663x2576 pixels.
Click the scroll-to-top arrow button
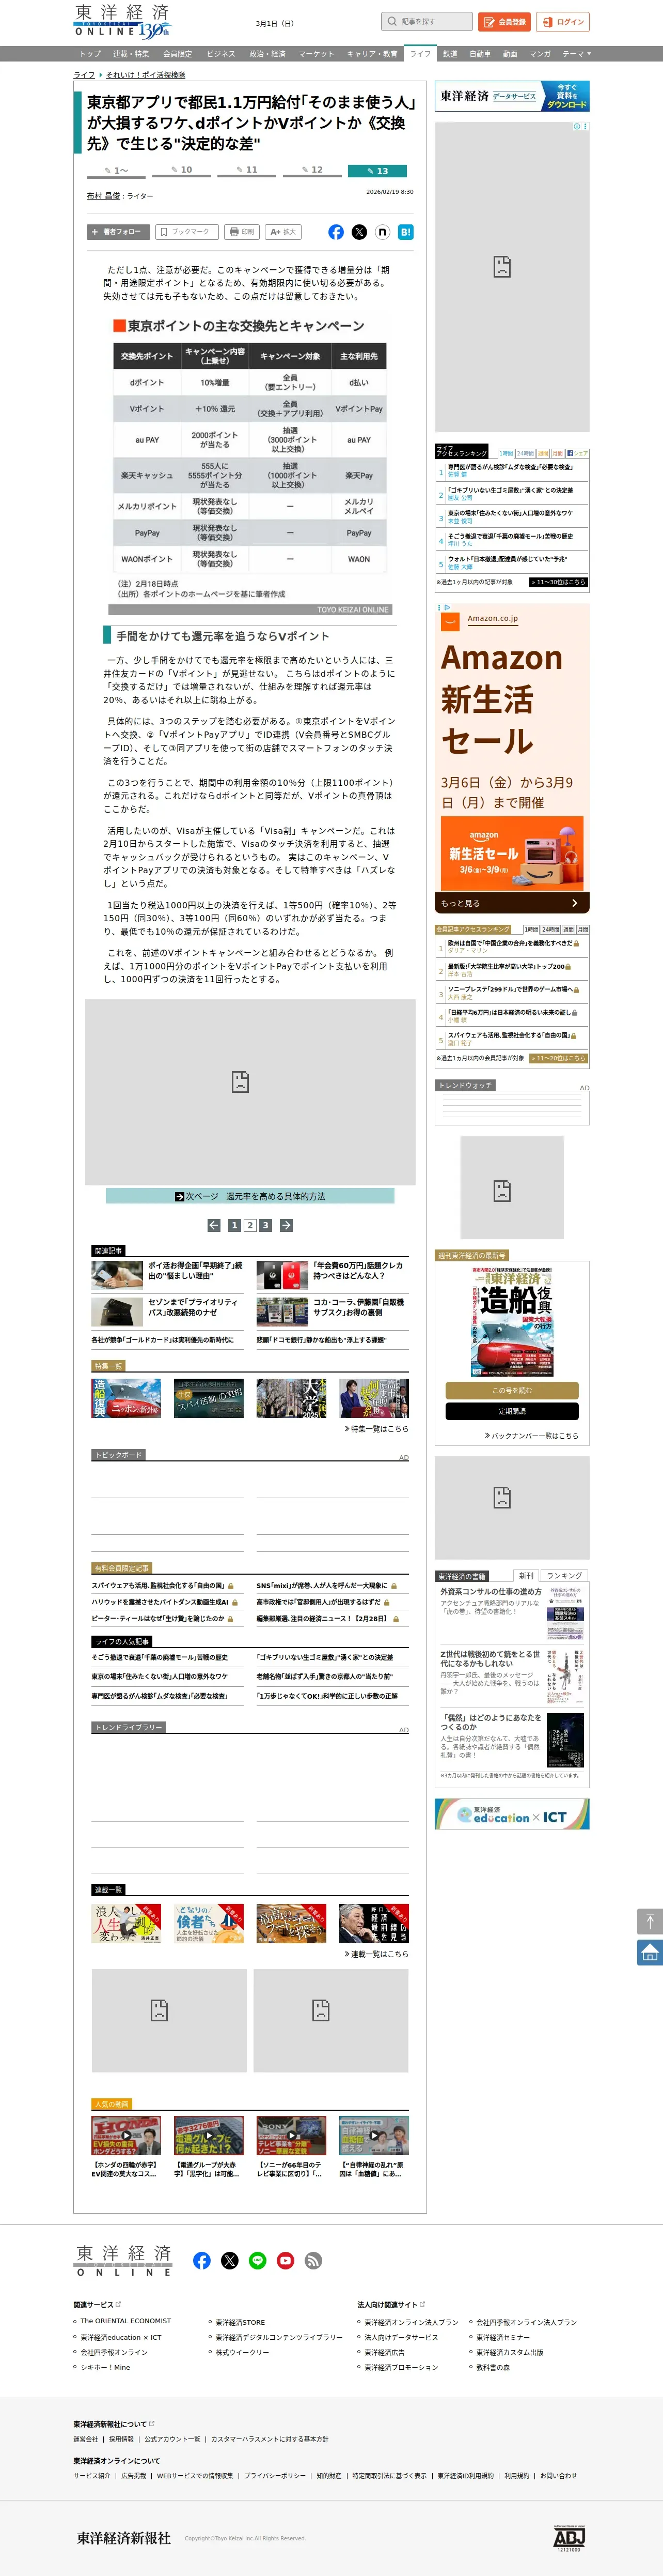(x=650, y=1921)
